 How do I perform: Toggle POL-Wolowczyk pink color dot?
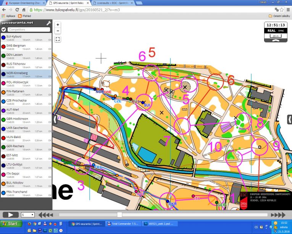pyautogui.click(x=3, y=83)
